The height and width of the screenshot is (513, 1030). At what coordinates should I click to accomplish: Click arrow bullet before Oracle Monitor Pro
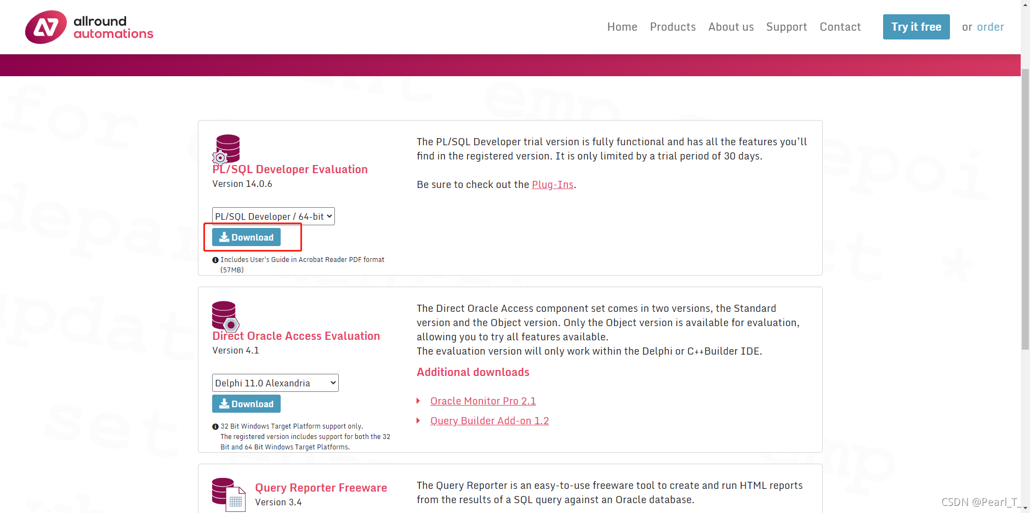coord(418,401)
